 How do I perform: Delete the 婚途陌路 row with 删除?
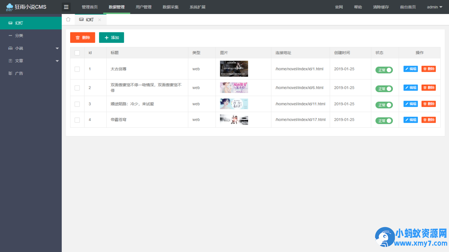[429, 104]
